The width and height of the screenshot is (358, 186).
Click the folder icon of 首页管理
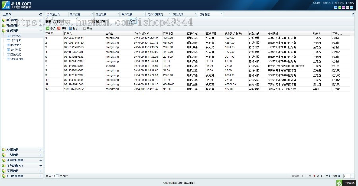tap(4, 171)
